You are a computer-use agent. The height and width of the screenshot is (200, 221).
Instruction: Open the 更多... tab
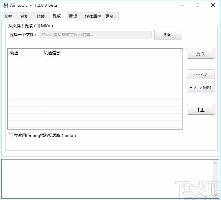tap(111, 17)
